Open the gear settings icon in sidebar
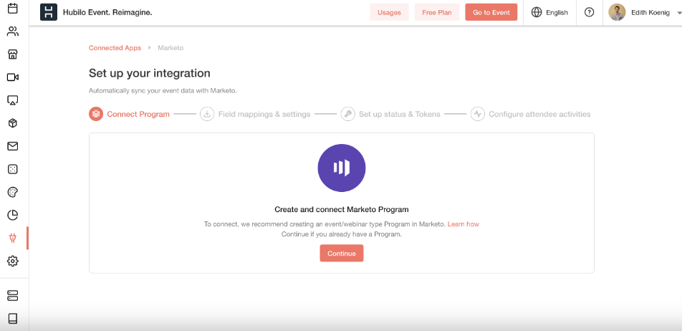Image resolution: width=682 pixels, height=331 pixels. pos(13,261)
